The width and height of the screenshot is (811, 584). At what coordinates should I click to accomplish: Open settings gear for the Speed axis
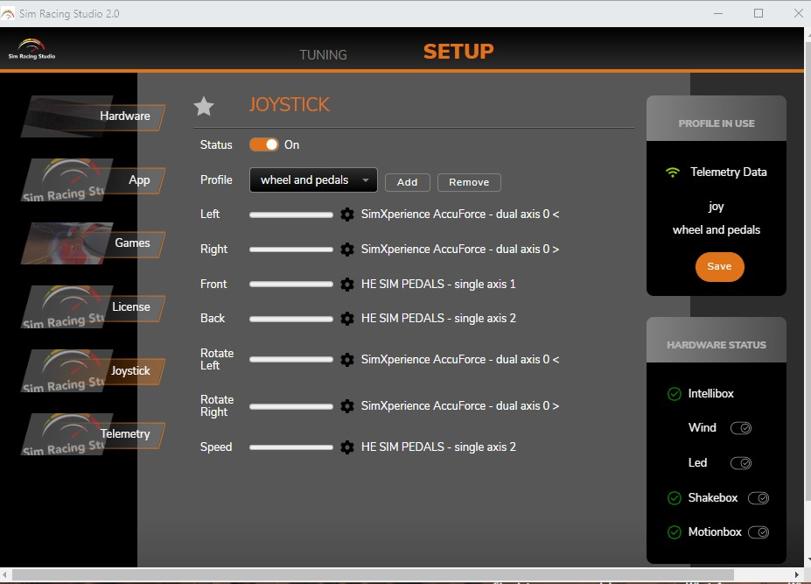(346, 447)
